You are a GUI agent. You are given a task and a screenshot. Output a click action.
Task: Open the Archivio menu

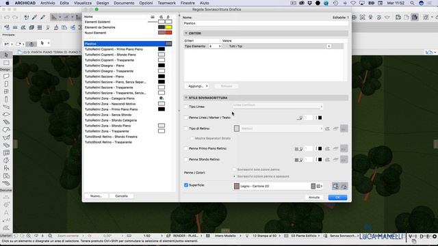(x=47, y=3)
